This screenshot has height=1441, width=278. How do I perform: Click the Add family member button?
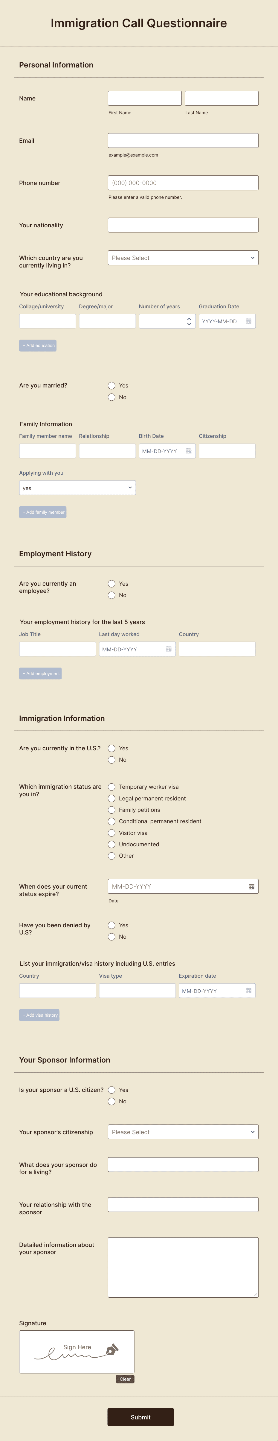coord(43,512)
